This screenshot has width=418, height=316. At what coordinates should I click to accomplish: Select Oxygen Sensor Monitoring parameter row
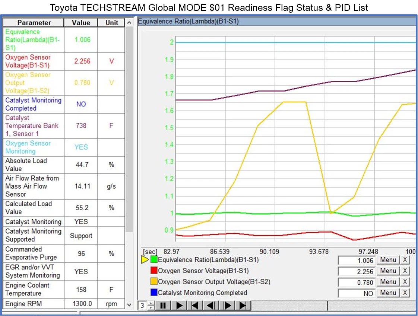point(64,147)
